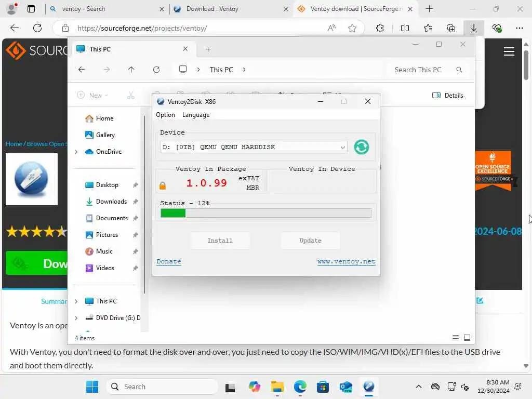The image size is (532, 399).
Task: Show hidden system tray icons
Action: click(419, 387)
